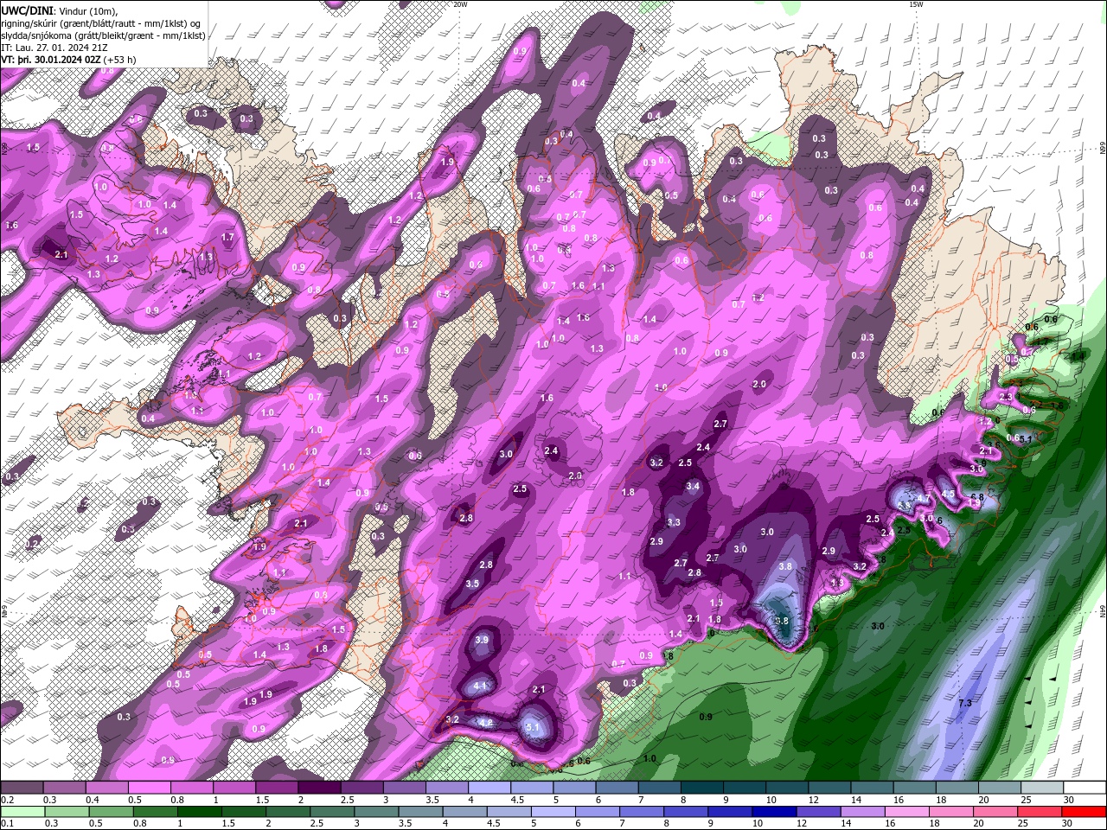Click the '0.2' label under the upper legend bar
1107x830 pixels.
pyautogui.click(x=7, y=800)
